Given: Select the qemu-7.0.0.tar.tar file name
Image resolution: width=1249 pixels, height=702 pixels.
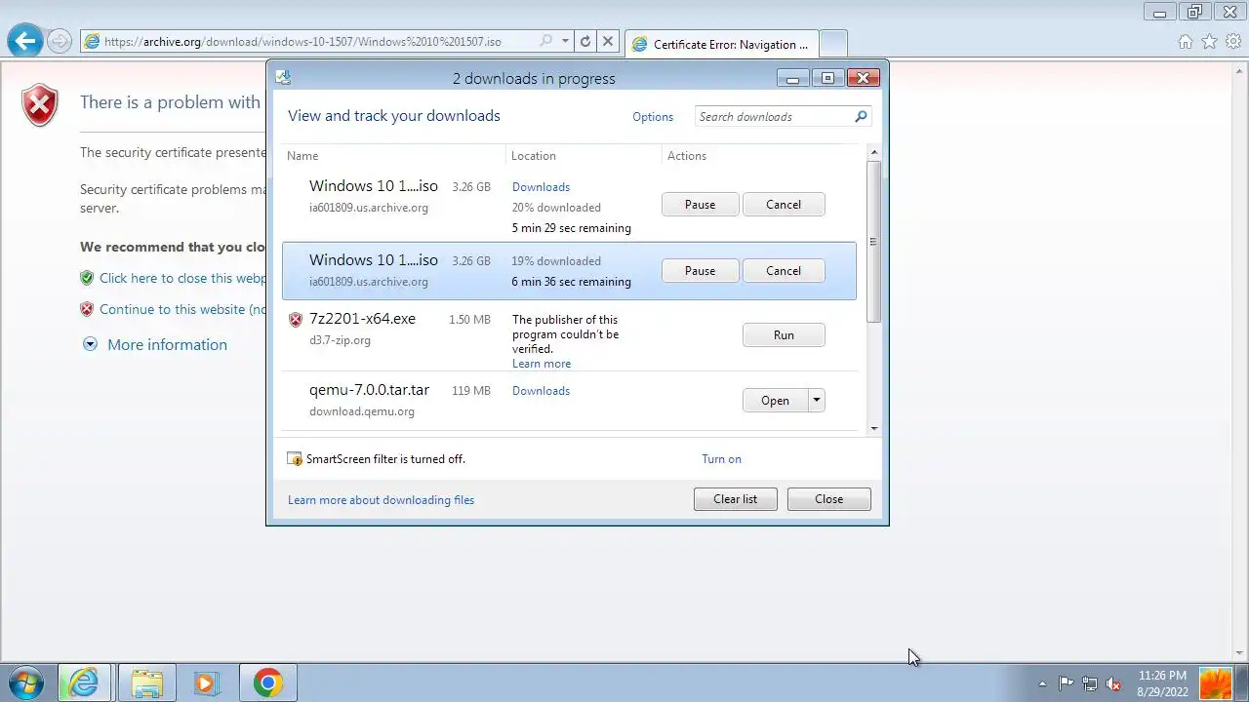Looking at the screenshot, I should click(369, 390).
